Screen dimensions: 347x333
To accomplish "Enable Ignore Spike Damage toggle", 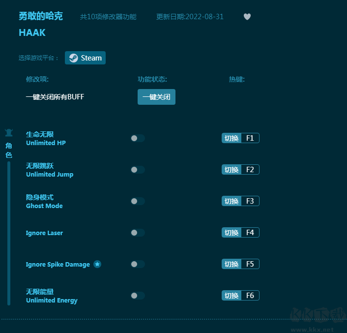I will tap(138, 264).
